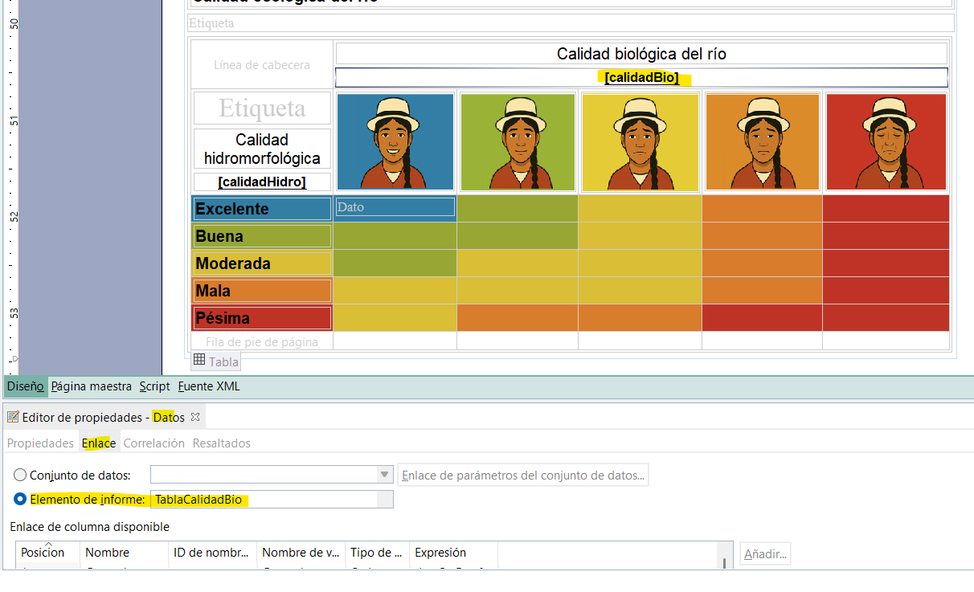
Task: Click the [calidadBio] data element
Action: coord(641,78)
